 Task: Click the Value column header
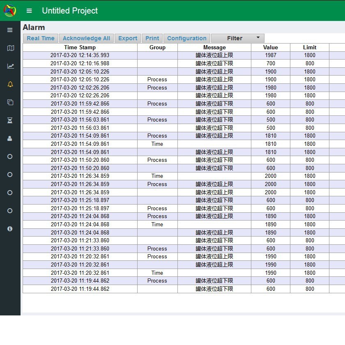coord(271,47)
